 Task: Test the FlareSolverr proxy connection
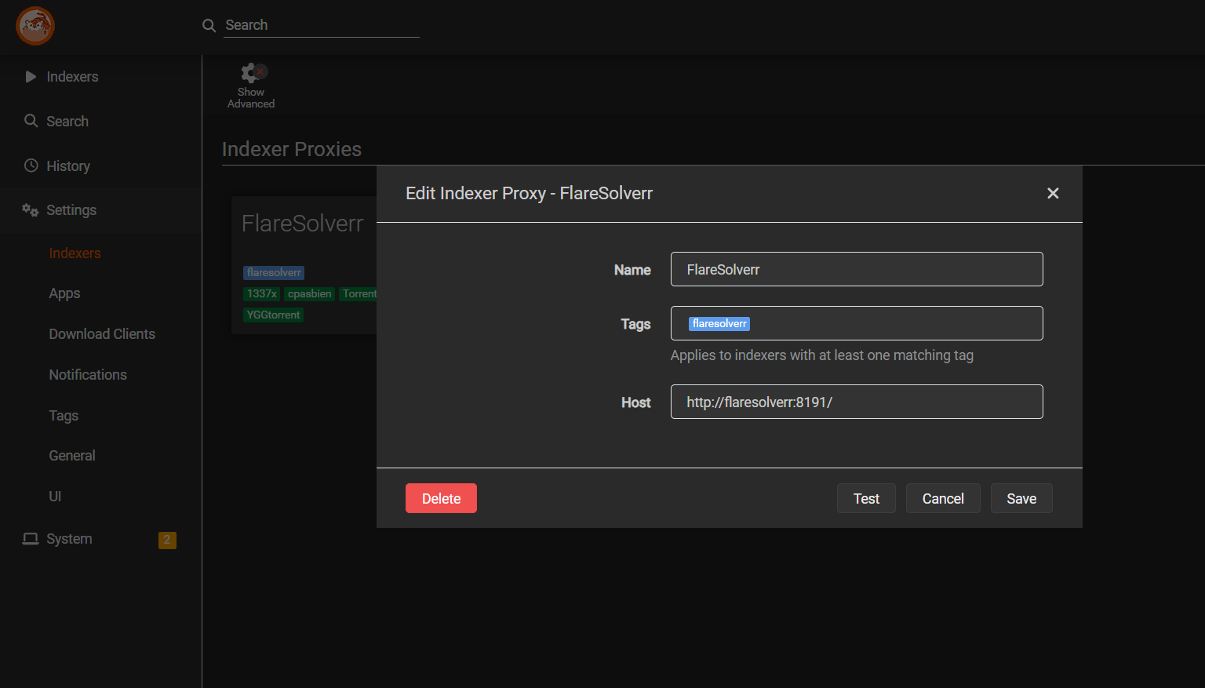coord(866,499)
